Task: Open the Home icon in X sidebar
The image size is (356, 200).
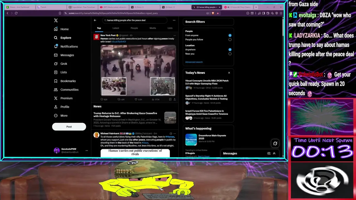Action: click(x=56, y=29)
